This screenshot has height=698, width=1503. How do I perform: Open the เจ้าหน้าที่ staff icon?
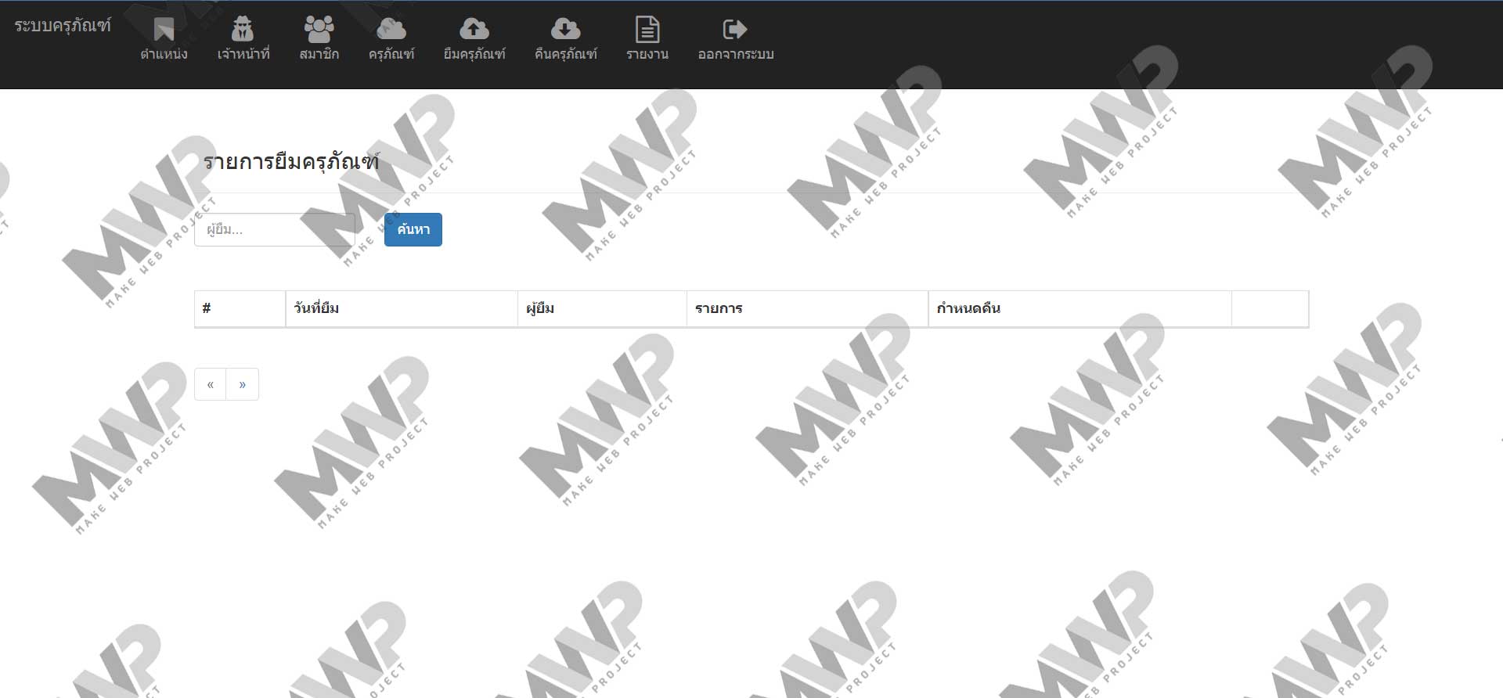[x=243, y=29]
